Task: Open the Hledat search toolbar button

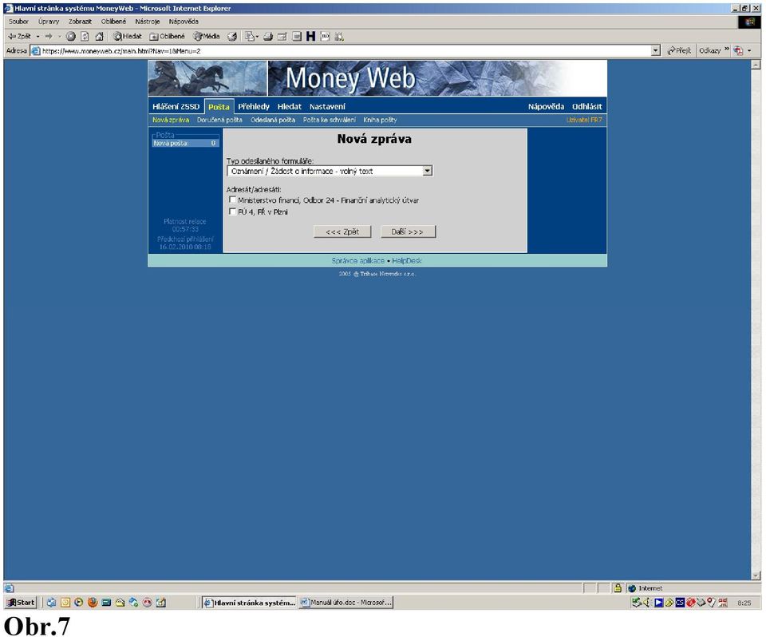Action: (x=127, y=36)
